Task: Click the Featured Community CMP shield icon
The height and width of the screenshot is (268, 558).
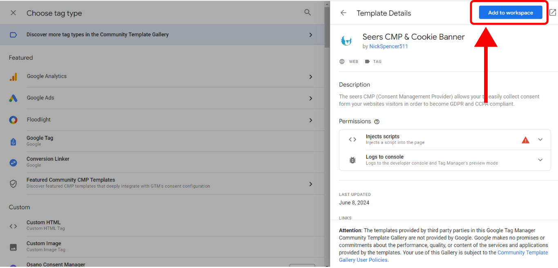Action: click(x=13, y=184)
